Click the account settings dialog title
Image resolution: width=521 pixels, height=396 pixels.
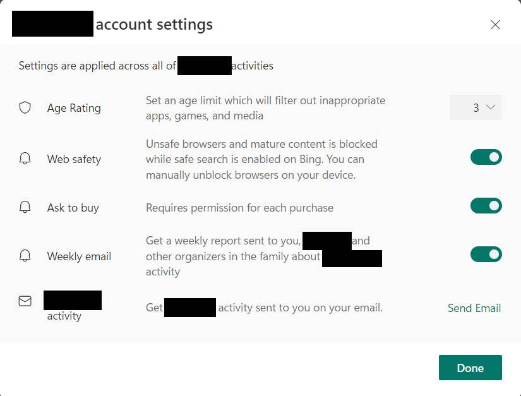coord(154,25)
